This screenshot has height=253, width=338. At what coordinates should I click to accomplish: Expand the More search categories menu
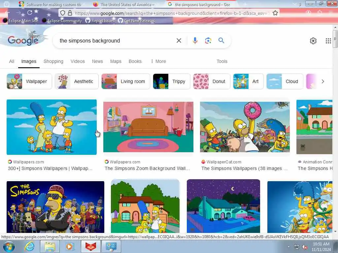(158, 61)
